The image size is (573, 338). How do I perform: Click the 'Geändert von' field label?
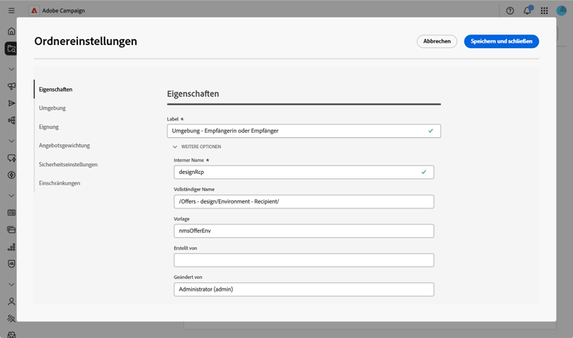pos(188,277)
